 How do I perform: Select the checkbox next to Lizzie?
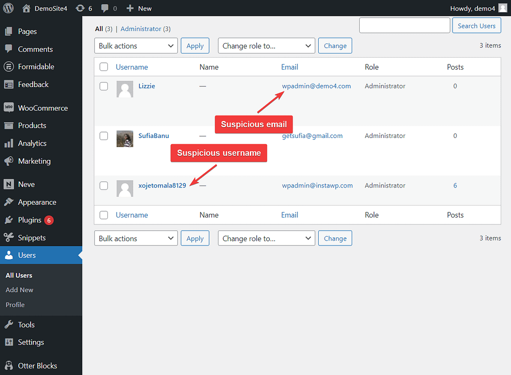pyautogui.click(x=103, y=86)
